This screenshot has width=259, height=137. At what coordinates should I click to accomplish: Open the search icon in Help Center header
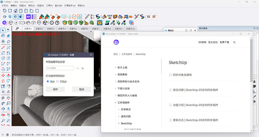pyautogui.click(x=234, y=42)
